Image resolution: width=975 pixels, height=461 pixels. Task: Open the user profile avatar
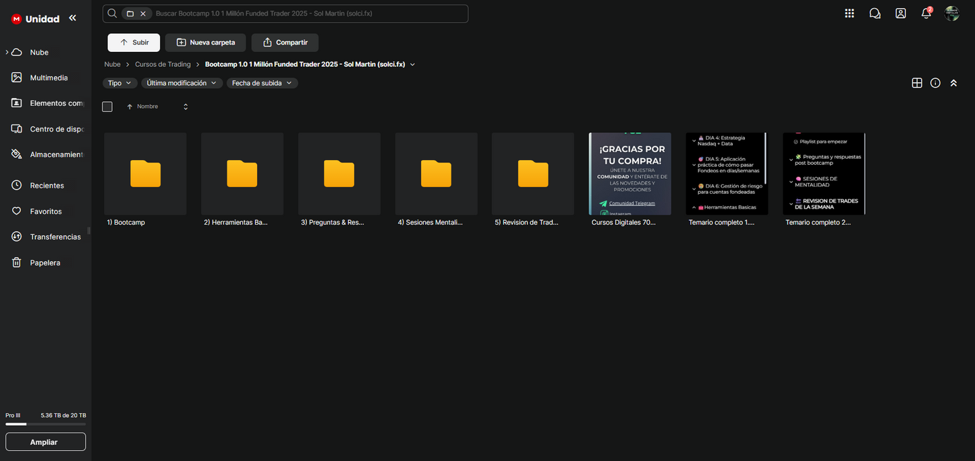[x=952, y=13]
